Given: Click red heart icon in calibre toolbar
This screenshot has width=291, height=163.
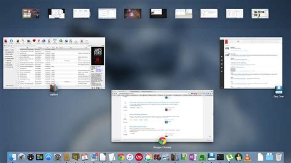Looking at the screenshot, I should click(34, 41).
